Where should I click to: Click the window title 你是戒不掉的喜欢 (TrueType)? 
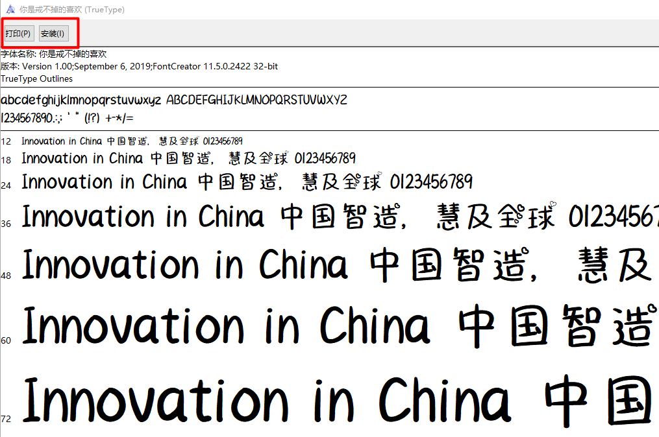pyautogui.click(x=72, y=9)
